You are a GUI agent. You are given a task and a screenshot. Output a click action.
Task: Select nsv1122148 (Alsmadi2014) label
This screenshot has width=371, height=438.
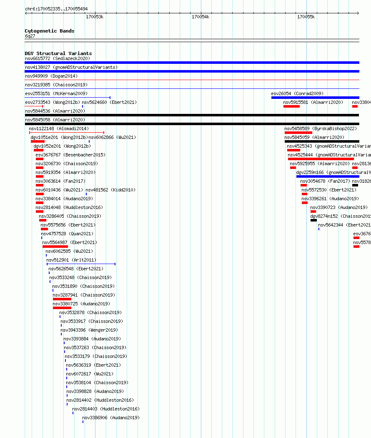coord(59,128)
